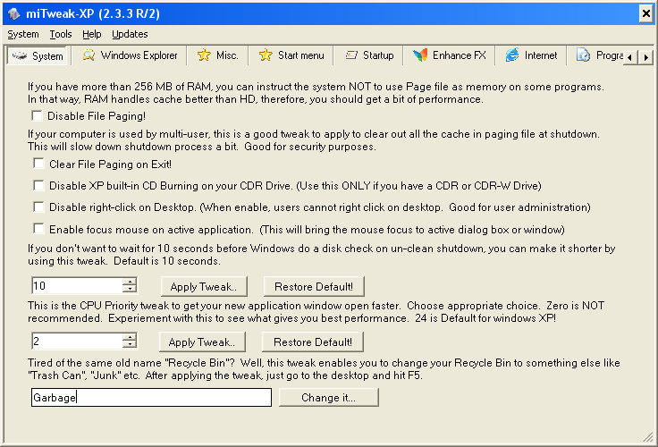Open the Updates menu
Viewport: 658px width, 447px height.
point(131,34)
